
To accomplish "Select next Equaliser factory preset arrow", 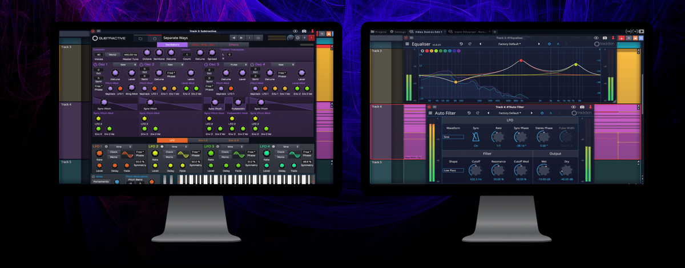I will pyautogui.click(x=539, y=44).
